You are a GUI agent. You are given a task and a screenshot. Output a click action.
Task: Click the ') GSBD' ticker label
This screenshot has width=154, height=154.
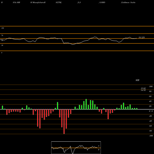(x=102, y=2)
